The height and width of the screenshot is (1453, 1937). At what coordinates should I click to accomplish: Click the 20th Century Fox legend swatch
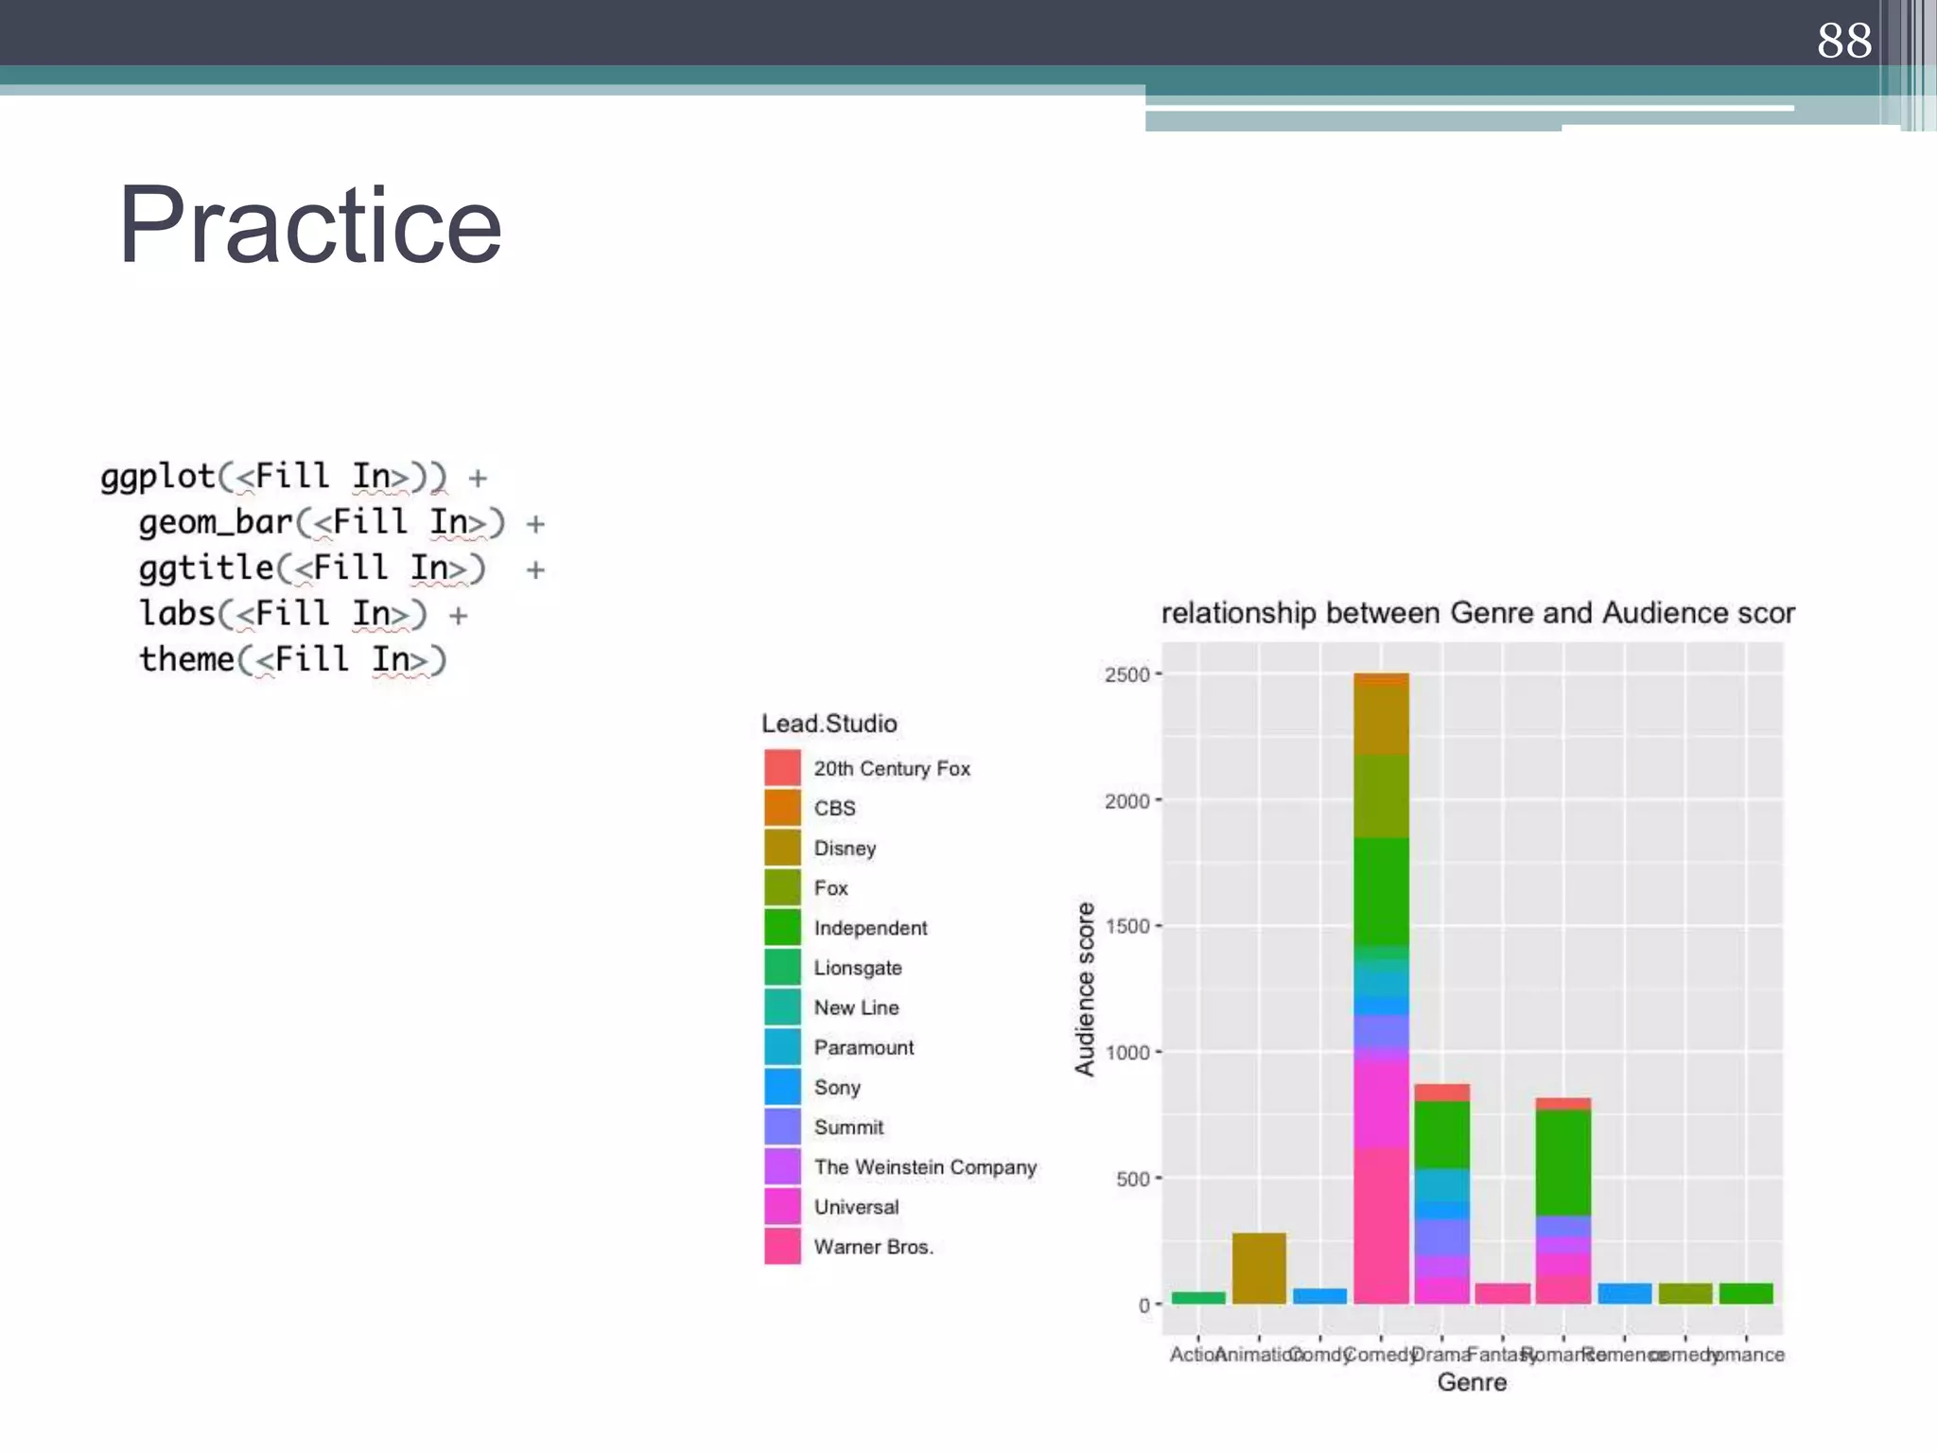point(782,767)
